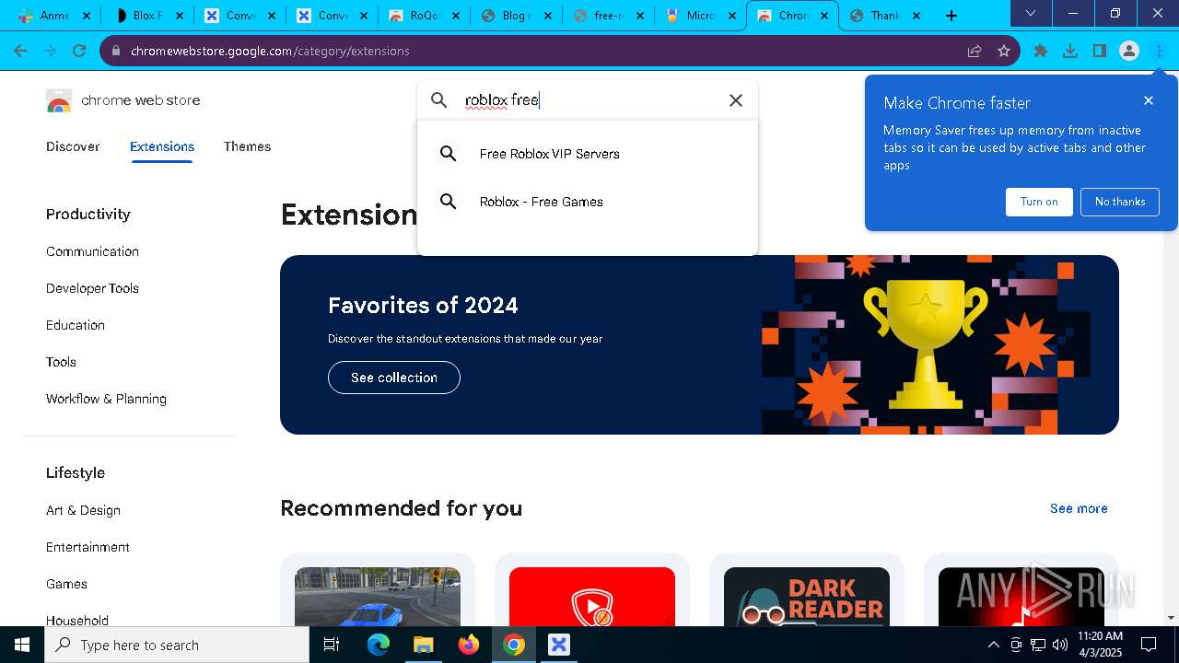Open a new browser tab

click(x=951, y=15)
